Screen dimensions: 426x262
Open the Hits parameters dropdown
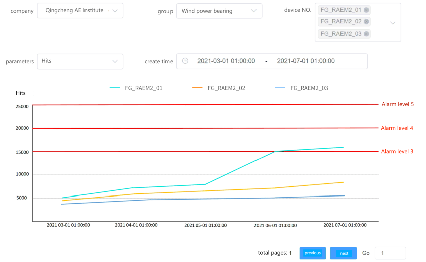pyautogui.click(x=80, y=61)
